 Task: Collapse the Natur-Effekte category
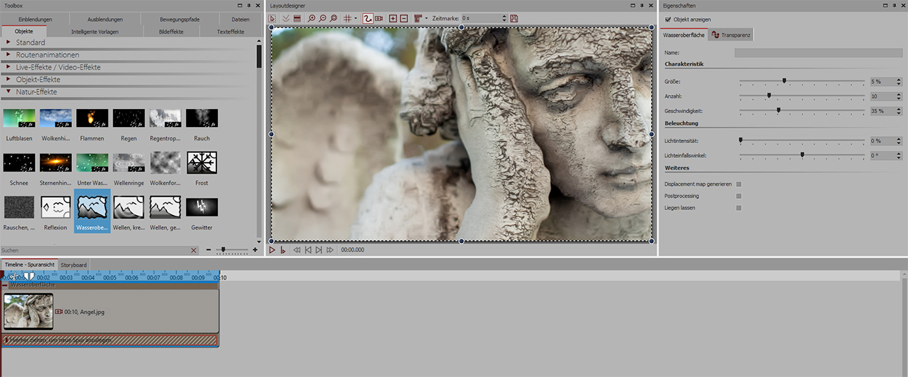36,92
